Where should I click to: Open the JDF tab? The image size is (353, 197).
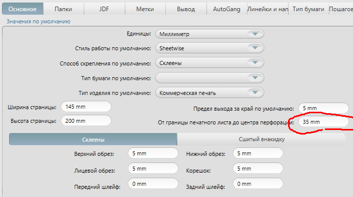(x=104, y=9)
